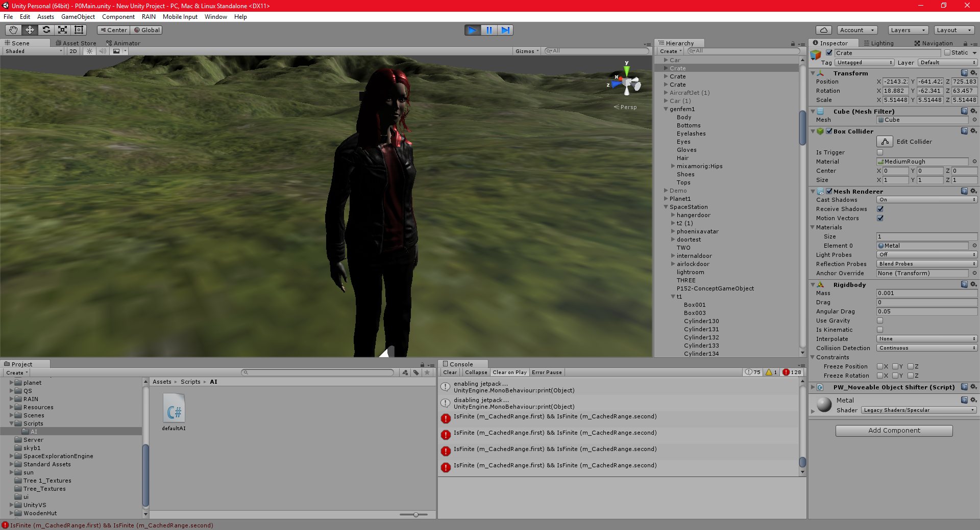
Task: Open scene effects image icon
Action: [x=116, y=51]
